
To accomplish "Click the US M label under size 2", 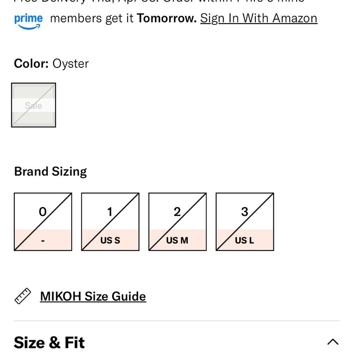I will (177, 240).
